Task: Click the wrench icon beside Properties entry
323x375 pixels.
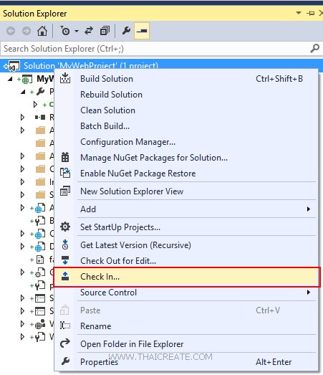Action: [65, 361]
